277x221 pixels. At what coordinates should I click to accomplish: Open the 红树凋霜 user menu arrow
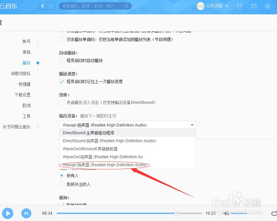tap(227, 6)
